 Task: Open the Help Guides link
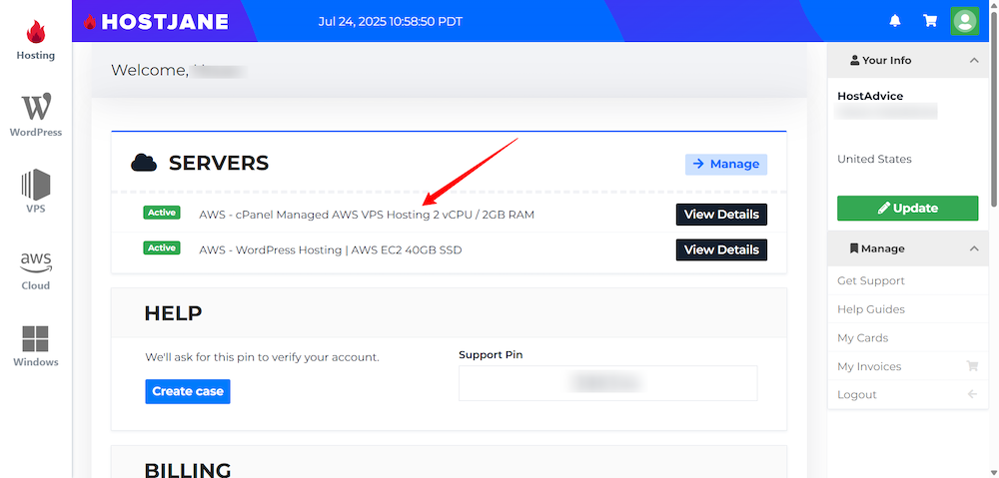[871, 309]
